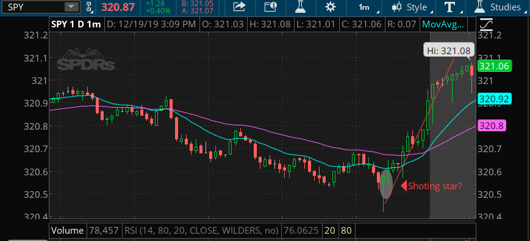Viewport: 530px width, 241px height.
Task: Open the SPY symbol dropdown arrow
Action: [71, 7]
